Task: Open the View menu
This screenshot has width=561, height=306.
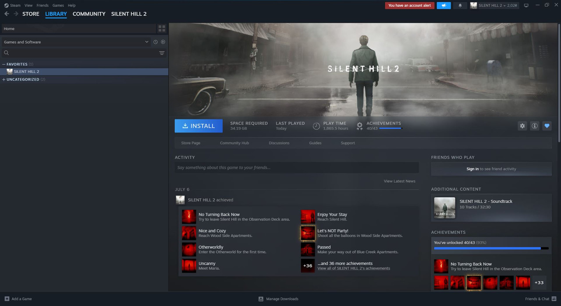Action: [28, 5]
